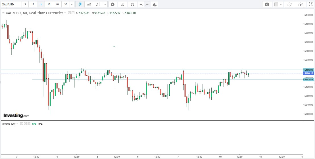The height and width of the screenshot is (159, 315).
Task: Collapse legend icon next to XAU/USD title
Action: click(x=3, y=13)
